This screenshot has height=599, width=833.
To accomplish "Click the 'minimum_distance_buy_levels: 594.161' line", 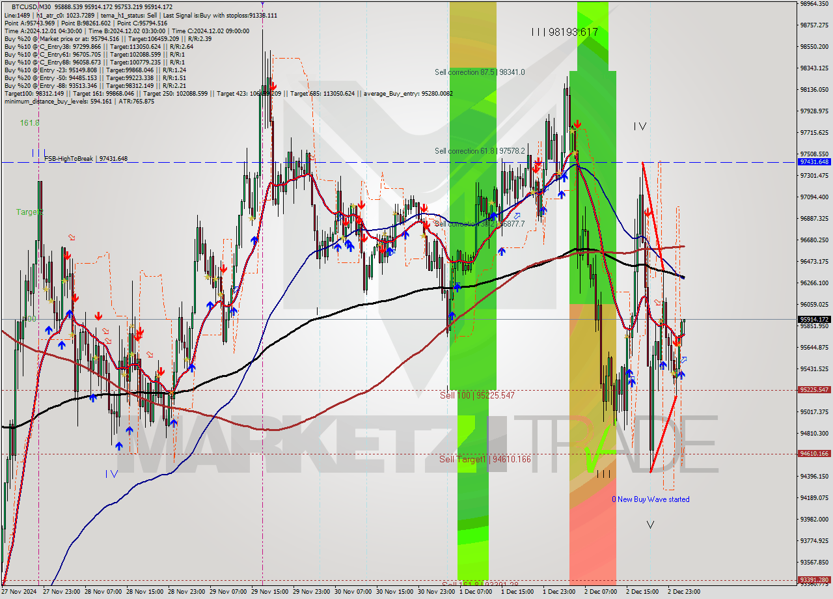I will pyautogui.click(x=79, y=101).
